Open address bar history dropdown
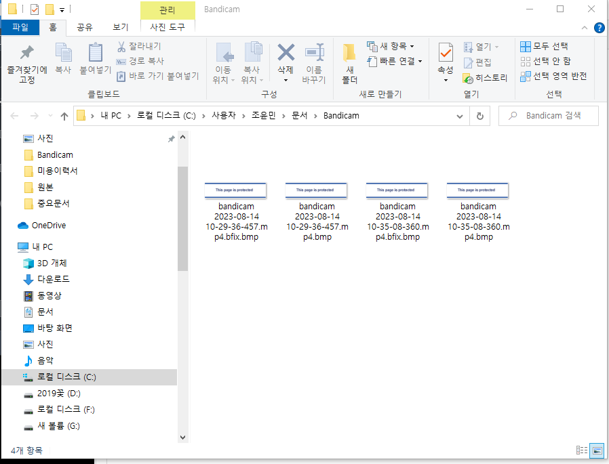 point(460,116)
